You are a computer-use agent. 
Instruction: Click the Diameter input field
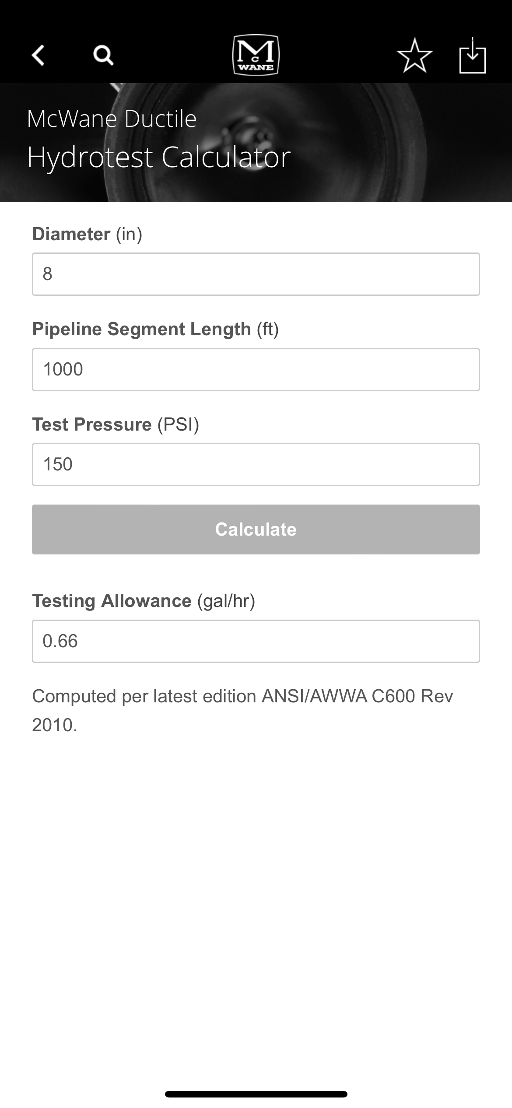256,274
